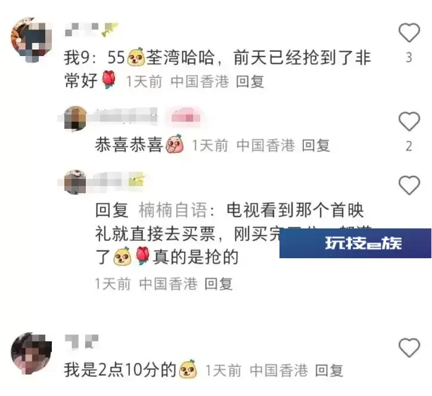Tap the heart on the 电视看到那个首映礼 reply
This screenshot has height=396, width=432.
click(409, 185)
